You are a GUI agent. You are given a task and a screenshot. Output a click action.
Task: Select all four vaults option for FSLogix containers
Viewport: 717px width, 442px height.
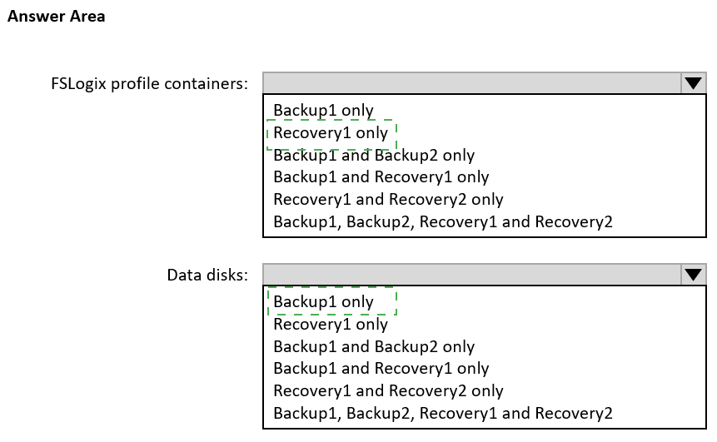(442, 221)
